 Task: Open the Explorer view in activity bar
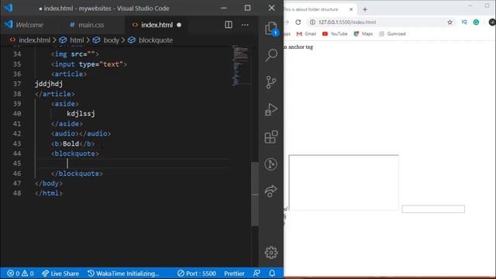coord(271,29)
